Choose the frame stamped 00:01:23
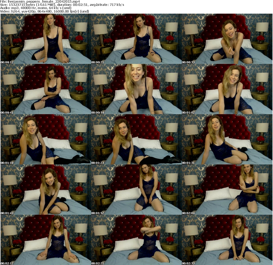This screenshot has width=273, height=265. (136, 139)
